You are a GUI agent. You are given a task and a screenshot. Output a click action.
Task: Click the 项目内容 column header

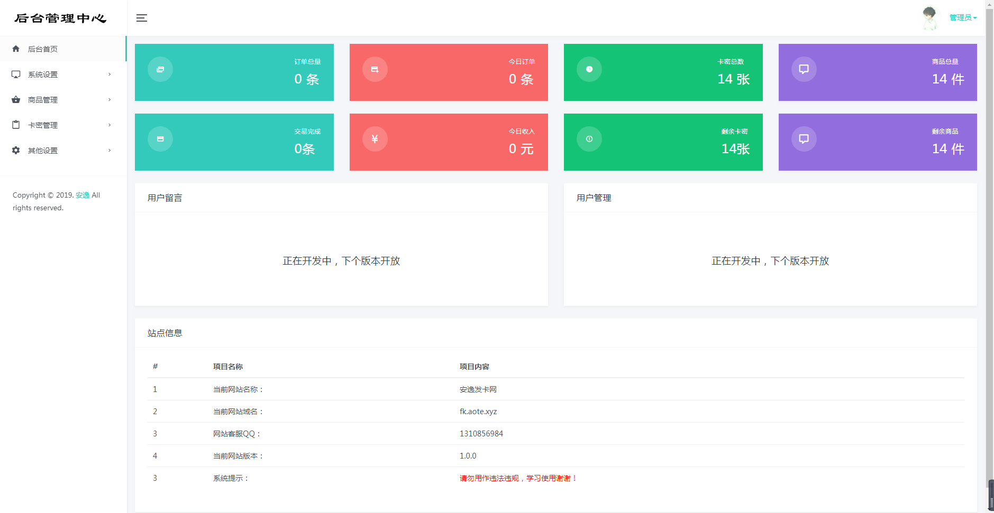click(x=475, y=367)
